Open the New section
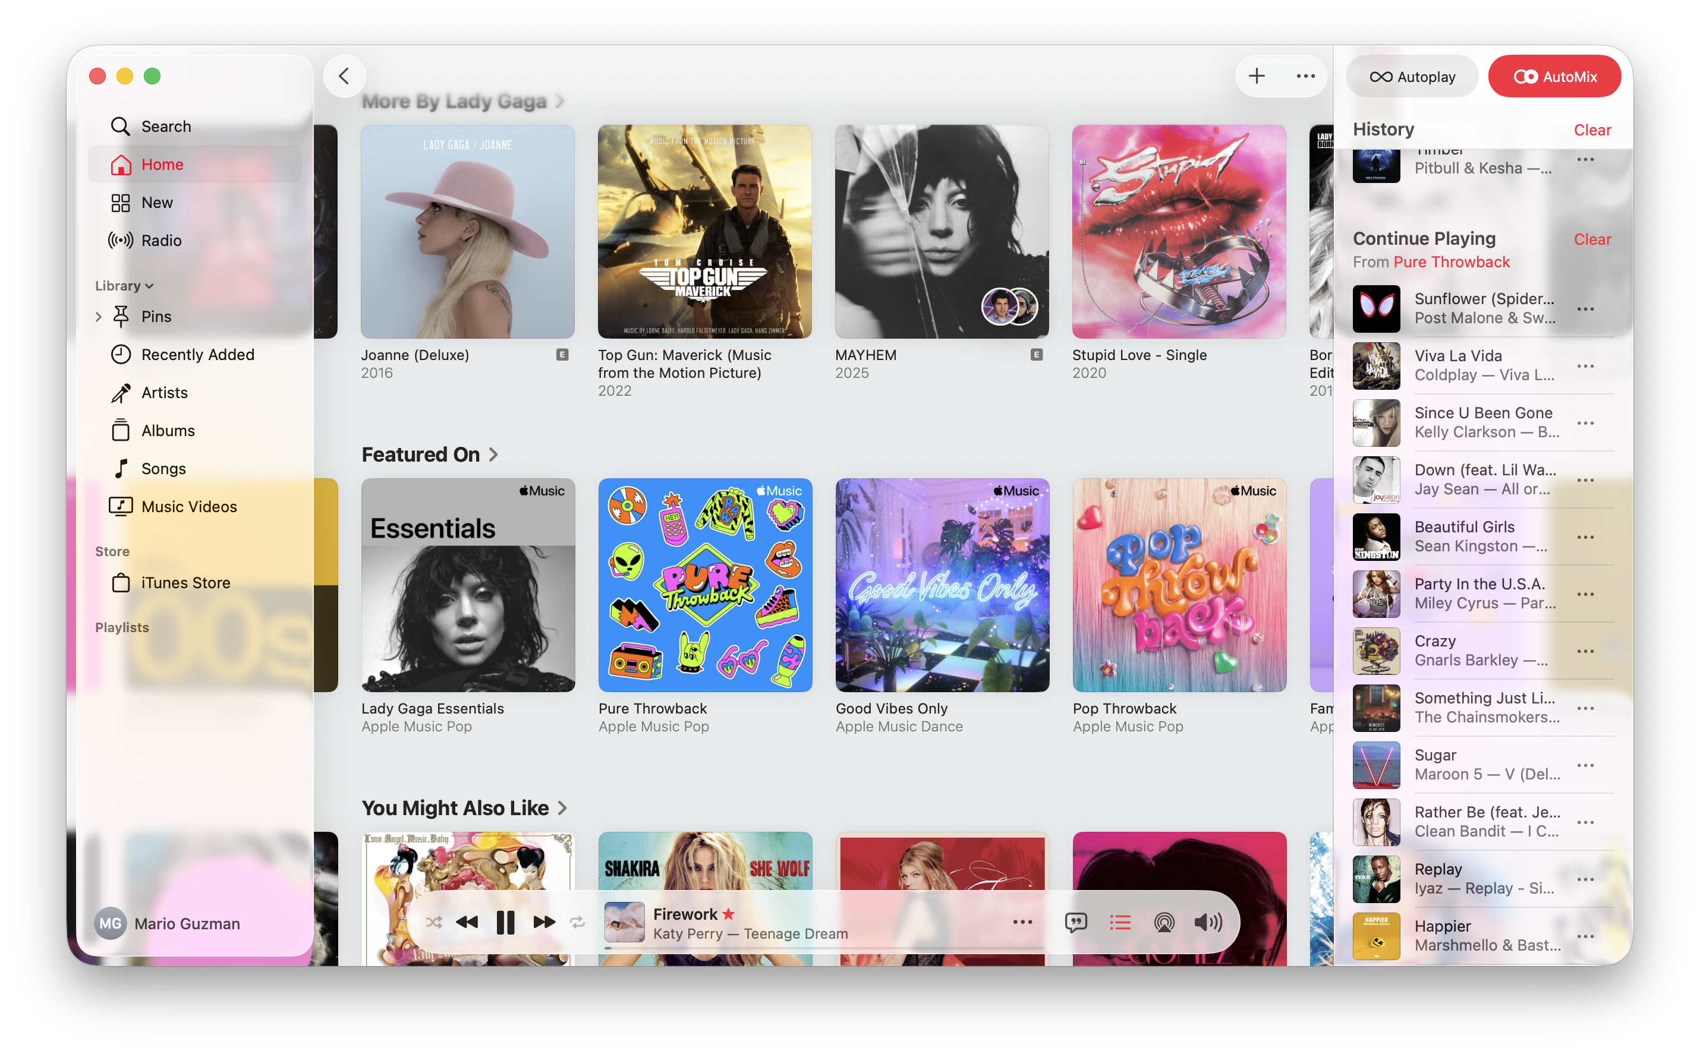 click(x=194, y=202)
